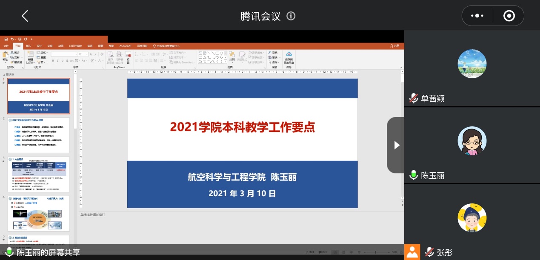Click the Arrange (排列) icon
This screenshot has height=260, width=540.
click(231, 56)
